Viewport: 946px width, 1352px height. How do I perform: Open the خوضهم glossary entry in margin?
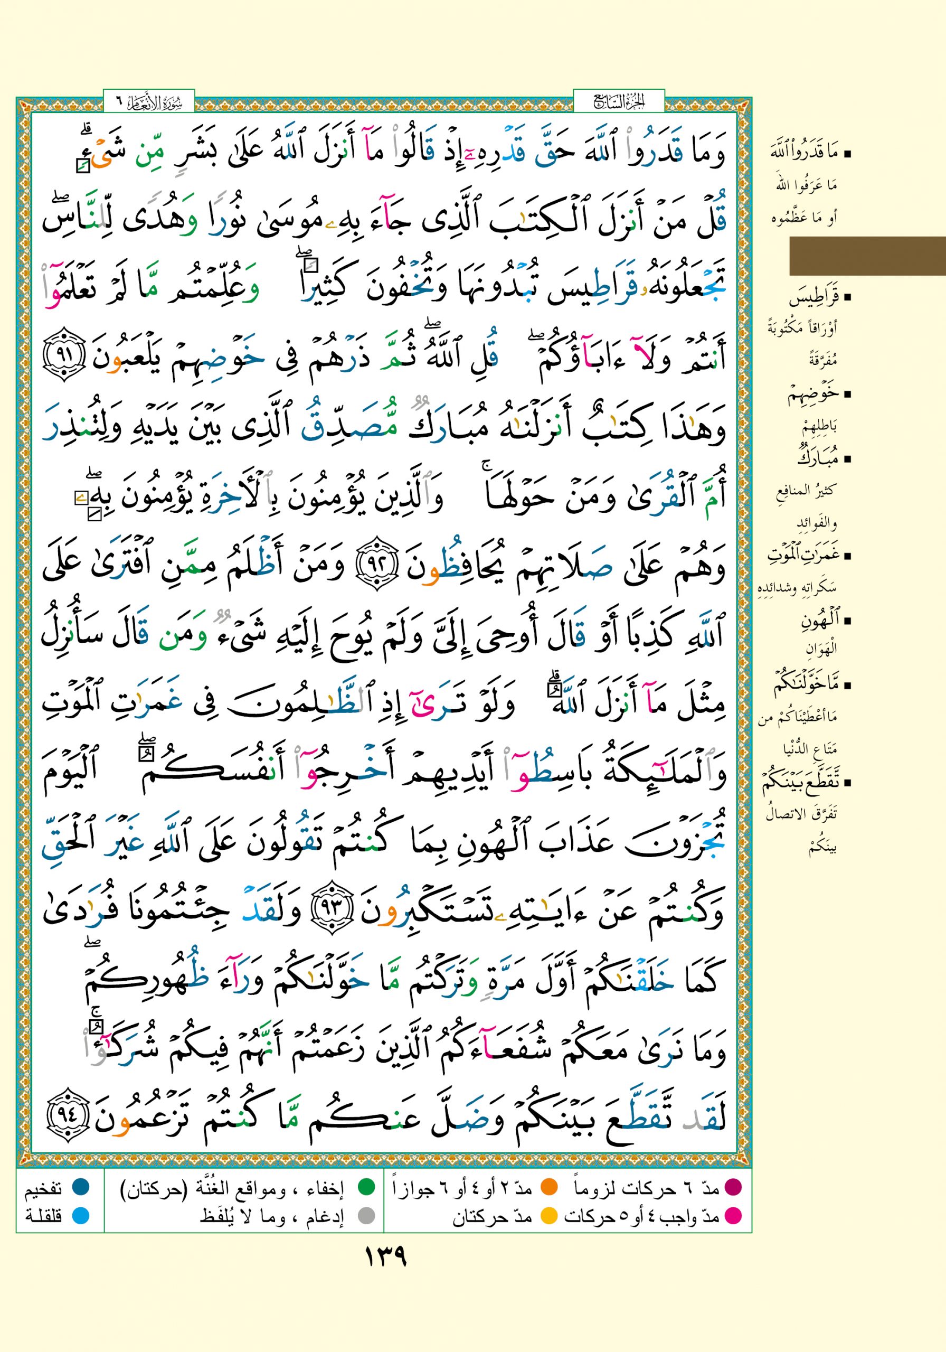click(x=813, y=395)
